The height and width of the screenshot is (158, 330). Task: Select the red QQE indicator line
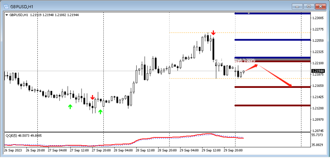(x=124, y=141)
